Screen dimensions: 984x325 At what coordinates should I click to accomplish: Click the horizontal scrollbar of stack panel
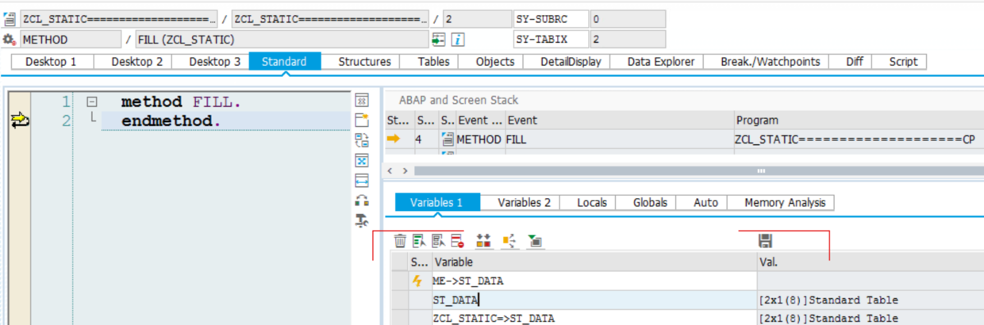698,170
